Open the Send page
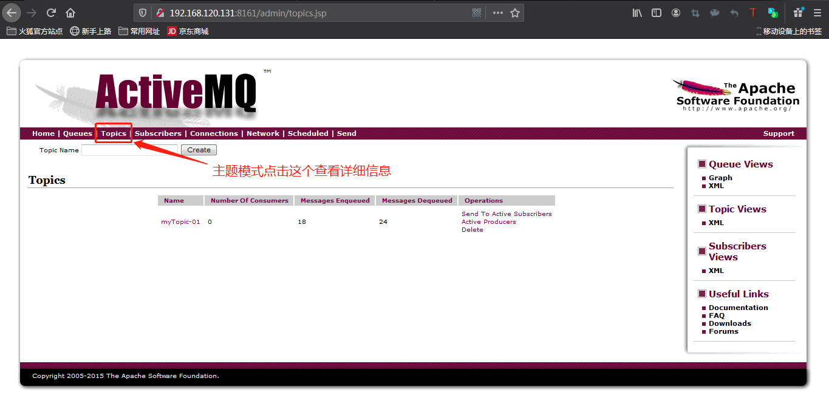 [x=347, y=133]
